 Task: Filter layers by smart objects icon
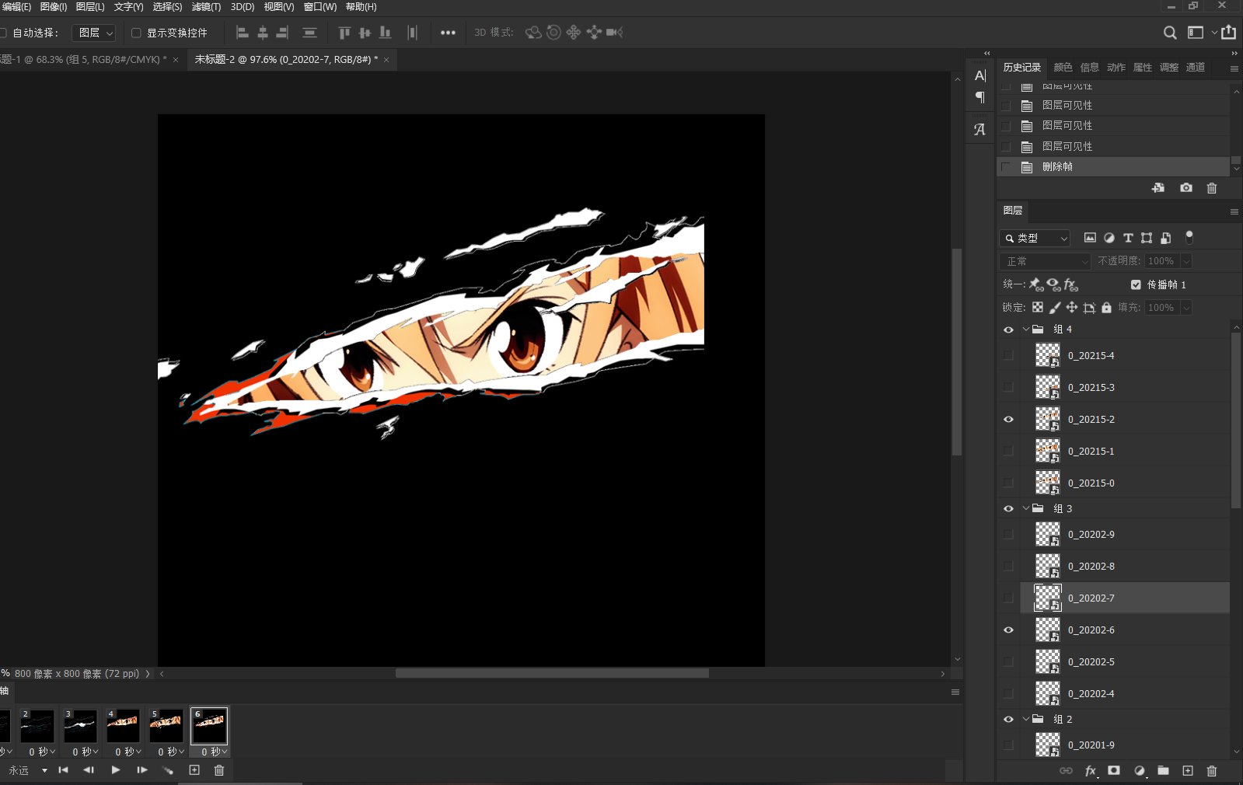(x=1165, y=238)
